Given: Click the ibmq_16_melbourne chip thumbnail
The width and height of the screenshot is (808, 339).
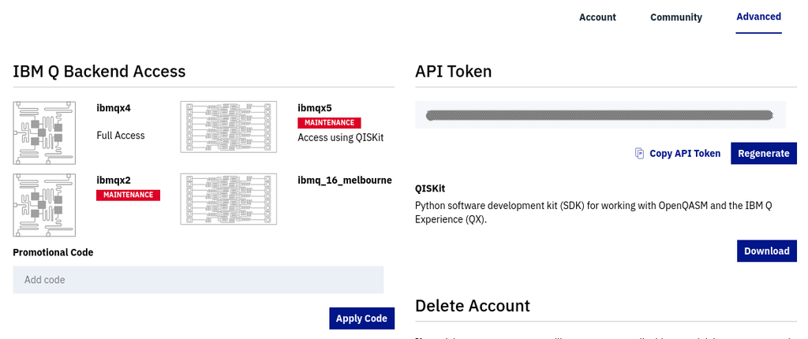Looking at the screenshot, I should pyautogui.click(x=228, y=199).
